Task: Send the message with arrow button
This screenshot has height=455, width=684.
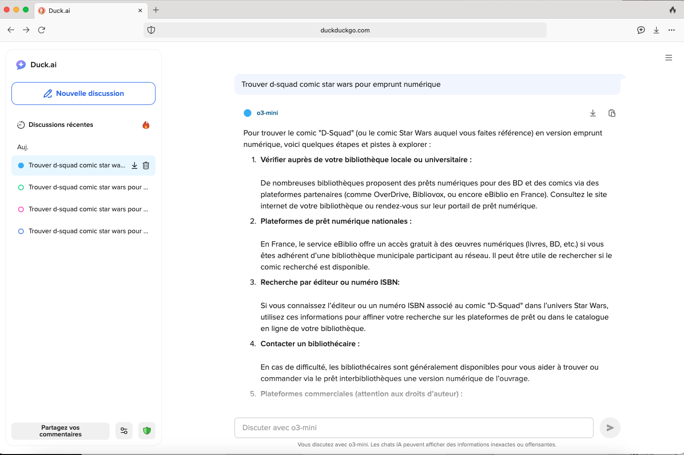Action: tap(610, 428)
